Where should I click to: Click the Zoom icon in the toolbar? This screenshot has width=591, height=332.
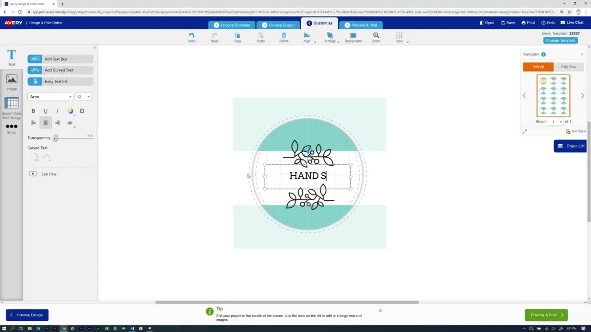tap(376, 36)
